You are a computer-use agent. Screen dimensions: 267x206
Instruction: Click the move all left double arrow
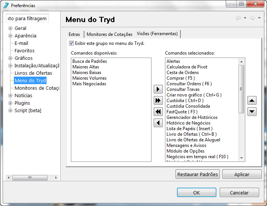pos(158,111)
